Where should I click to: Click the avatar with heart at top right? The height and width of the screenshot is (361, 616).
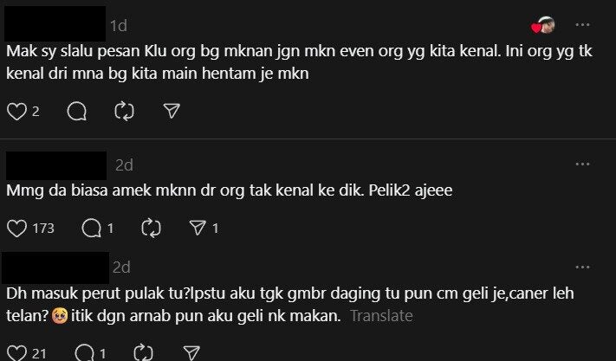pos(545,25)
